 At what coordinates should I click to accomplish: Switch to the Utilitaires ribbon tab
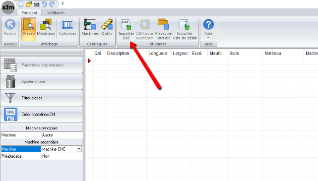pos(56,13)
